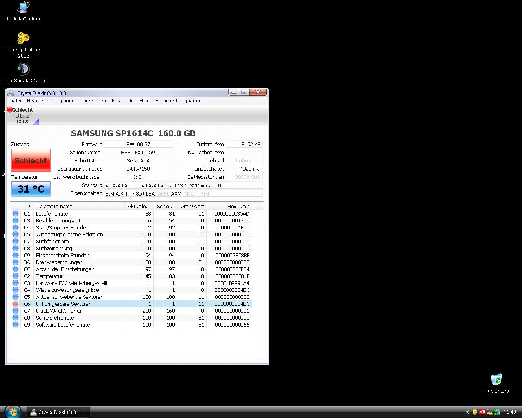Screen dimensions: 522x418
Task: Click the status orb beside Beschleunigungszeit
Action: click(x=15, y=220)
